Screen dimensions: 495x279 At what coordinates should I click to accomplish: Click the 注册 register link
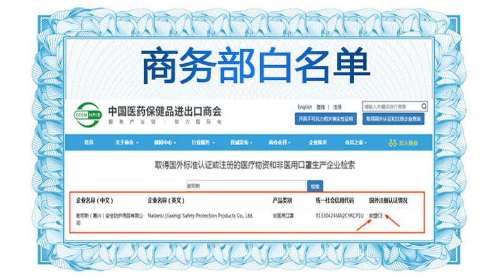tap(338, 107)
